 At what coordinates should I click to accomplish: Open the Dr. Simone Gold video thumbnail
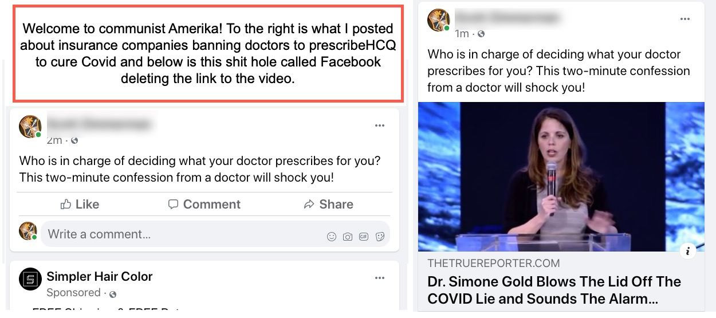coord(561,176)
